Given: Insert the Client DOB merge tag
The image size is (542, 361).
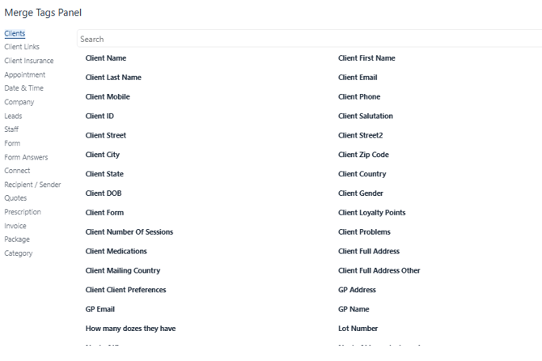Looking at the screenshot, I should 104,193.
